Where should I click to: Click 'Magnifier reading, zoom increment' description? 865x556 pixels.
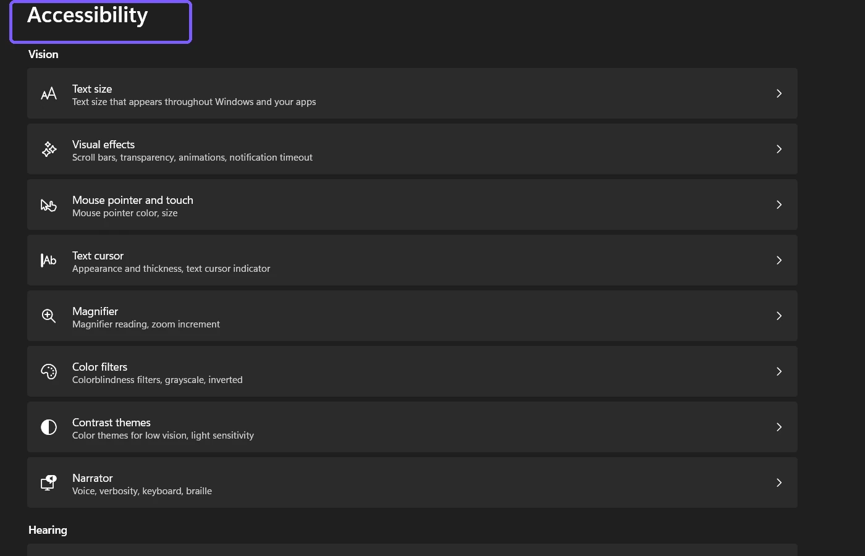(x=146, y=324)
